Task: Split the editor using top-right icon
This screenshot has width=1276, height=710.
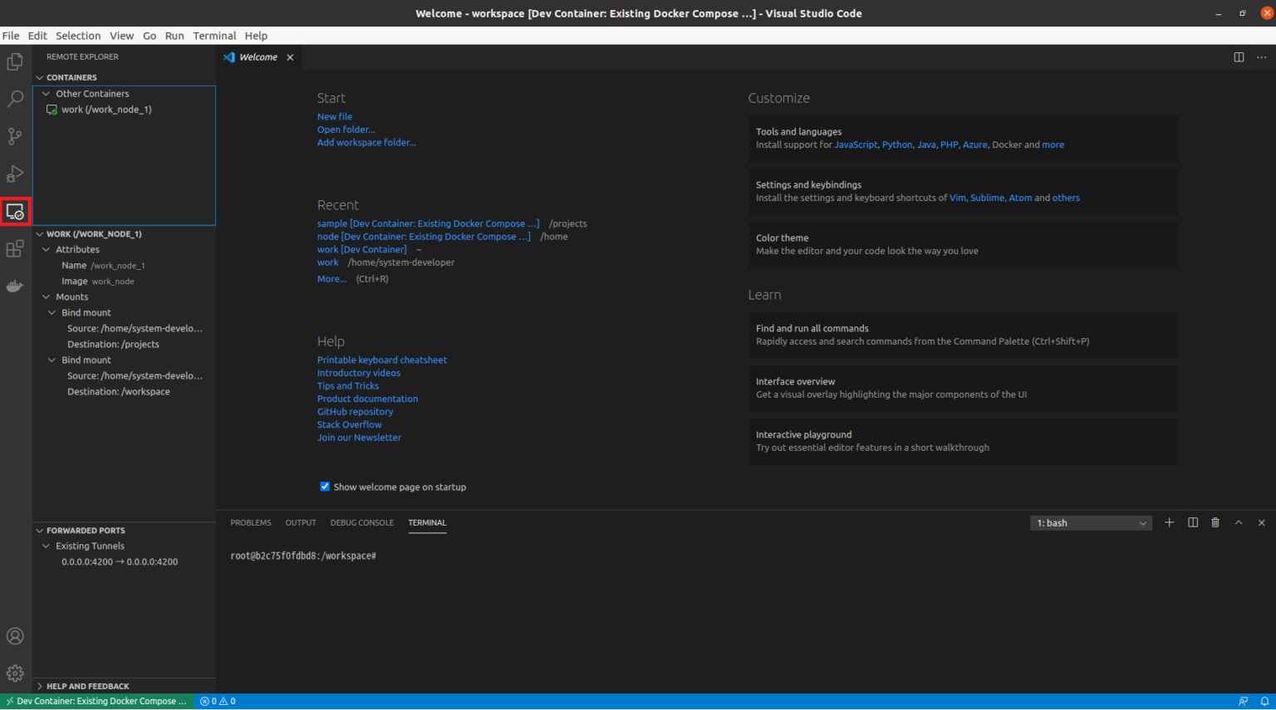Action: (1239, 56)
